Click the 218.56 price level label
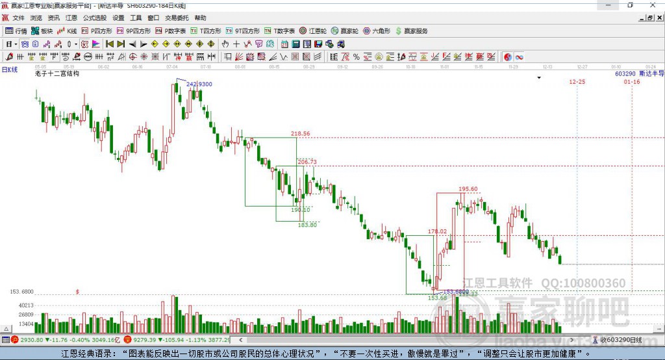The image size is (665, 360). 300,133
